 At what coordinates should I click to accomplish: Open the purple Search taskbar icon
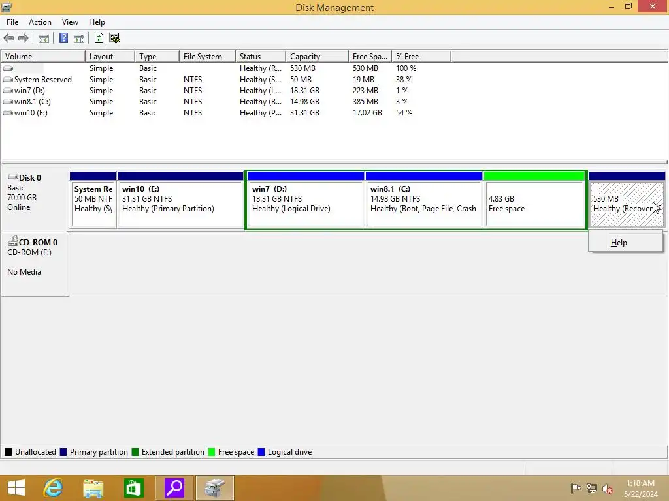pos(174,488)
